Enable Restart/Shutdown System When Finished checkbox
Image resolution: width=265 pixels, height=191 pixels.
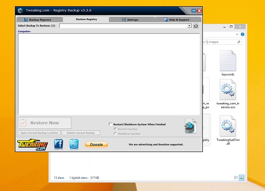point(110,124)
